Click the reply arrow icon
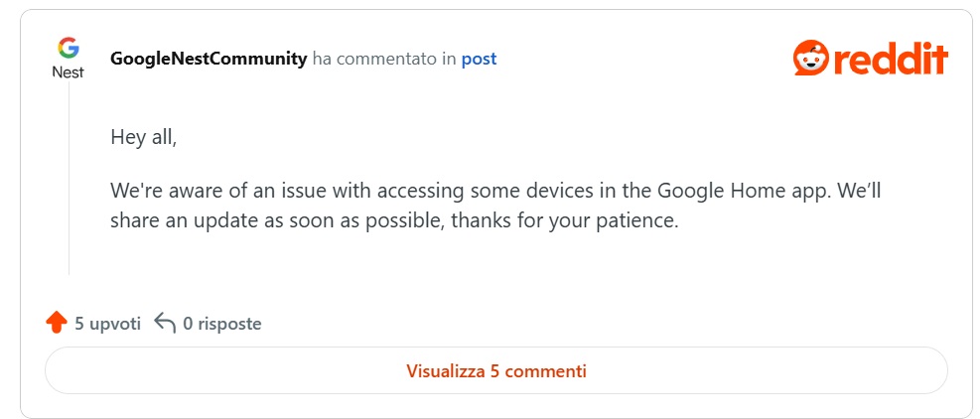The height and width of the screenshot is (419, 980). [x=165, y=323]
